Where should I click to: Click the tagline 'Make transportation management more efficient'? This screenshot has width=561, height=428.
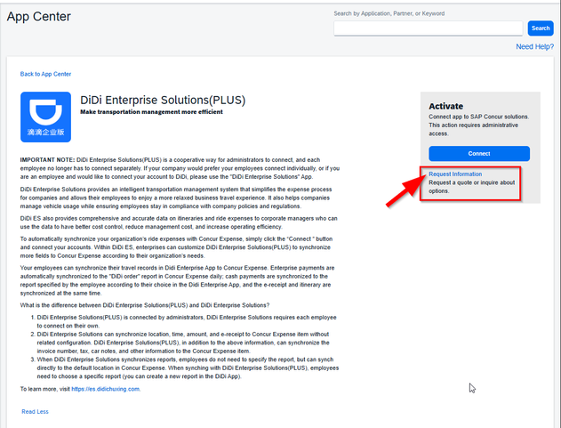pos(151,112)
